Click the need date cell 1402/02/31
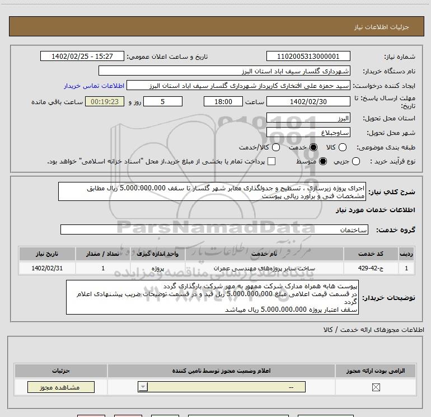 click(x=47, y=268)
